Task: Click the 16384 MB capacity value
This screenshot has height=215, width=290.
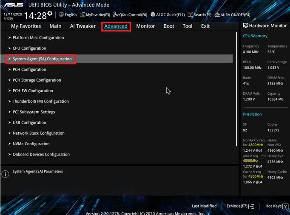Action: pos(275,99)
